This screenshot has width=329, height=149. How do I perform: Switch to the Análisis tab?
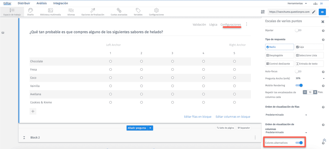(x=42, y=3)
